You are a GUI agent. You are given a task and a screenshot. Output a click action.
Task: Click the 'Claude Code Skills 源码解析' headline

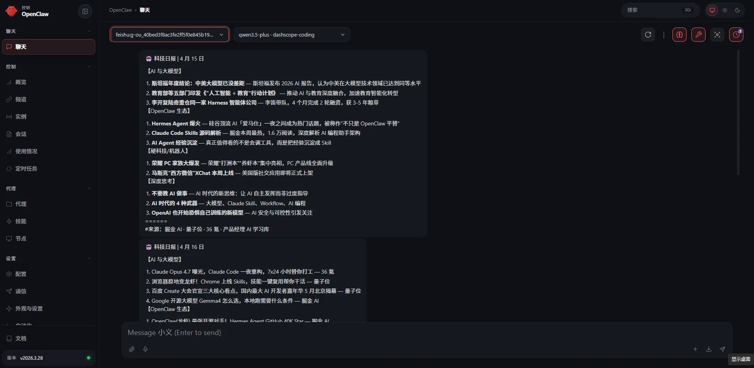pos(186,133)
